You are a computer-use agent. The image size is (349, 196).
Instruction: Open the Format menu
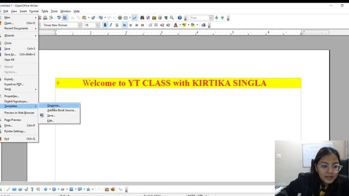[34, 11]
